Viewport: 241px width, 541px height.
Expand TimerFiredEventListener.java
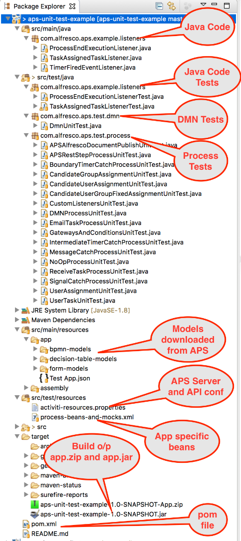pos(35,68)
